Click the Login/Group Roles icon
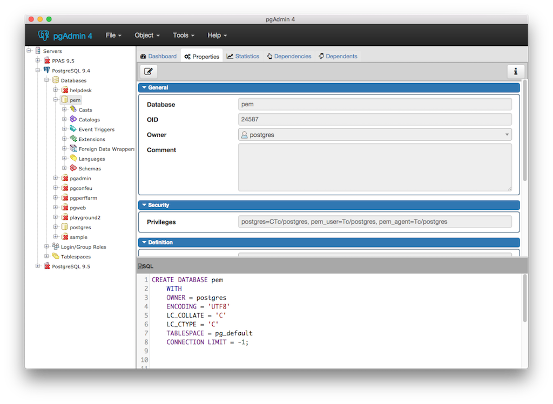This screenshot has width=553, height=404. (56, 246)
